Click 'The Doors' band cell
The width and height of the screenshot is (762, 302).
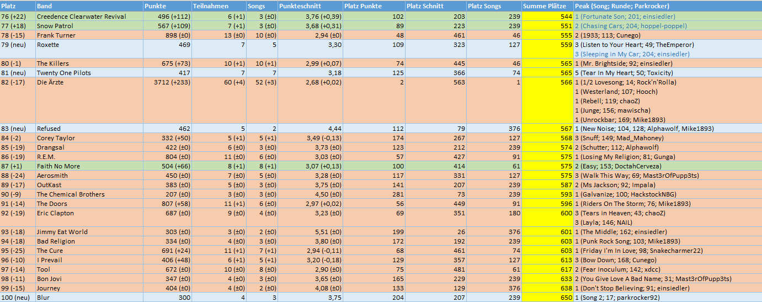pos(89,204)
